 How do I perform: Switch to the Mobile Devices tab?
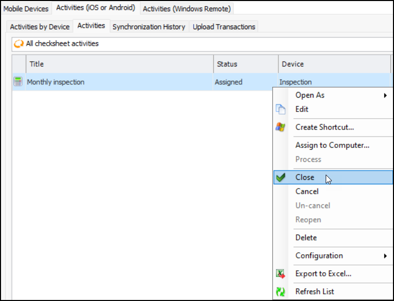click(26, 8)
